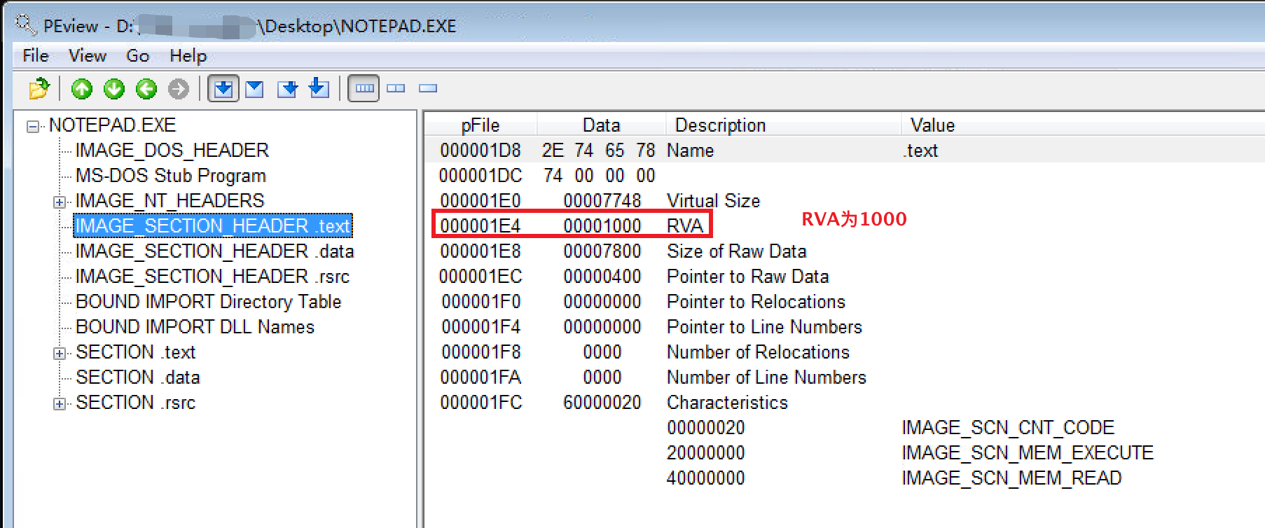Screen dimensions: 1265x528
Task: Collapse the NOTEPAD.EXE root node
Action: point(32,127)
